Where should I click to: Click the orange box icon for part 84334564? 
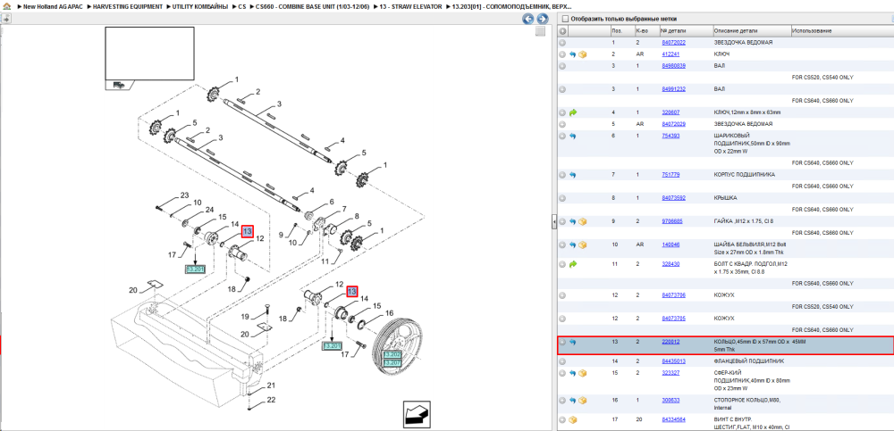(x=572, y=419)
